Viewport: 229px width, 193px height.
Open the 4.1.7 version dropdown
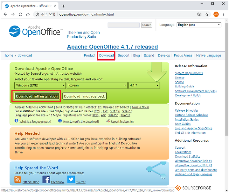click(144, 85)
